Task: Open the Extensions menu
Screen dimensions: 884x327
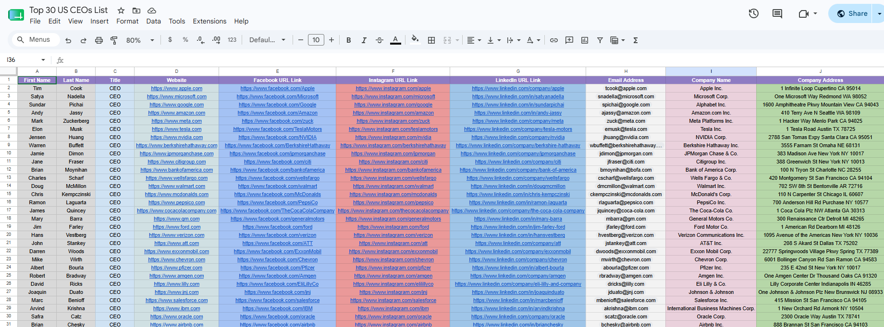Action: (209, 21)
